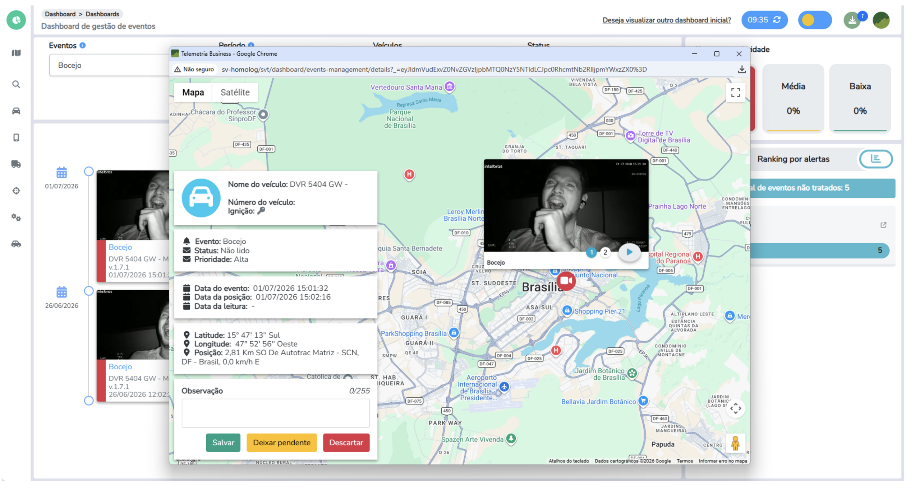
Task: Toggle the light/dark theme switch
Action: (814, 20)
